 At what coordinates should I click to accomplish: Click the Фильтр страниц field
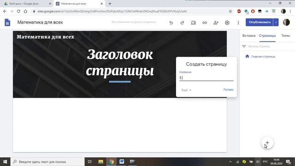(259, 46)
